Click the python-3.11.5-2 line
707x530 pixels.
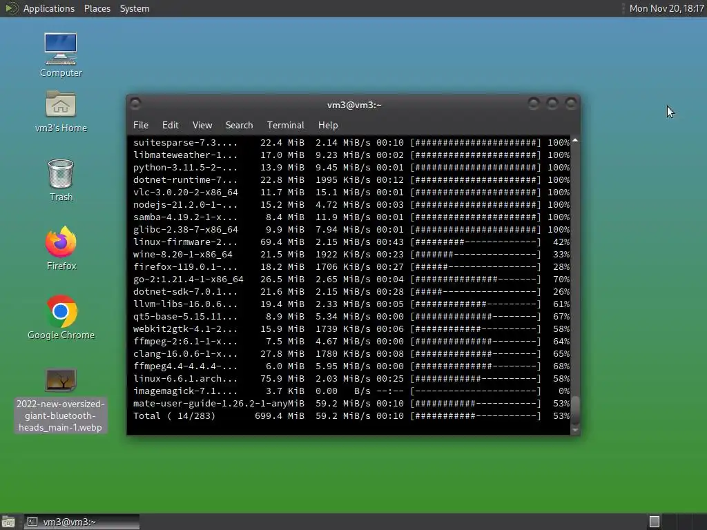tap(351, 167)
